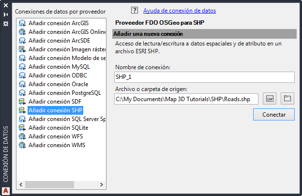Select Añadir conexión PostgreSQL
Screen dimensions: 302x196
point(64,93)
